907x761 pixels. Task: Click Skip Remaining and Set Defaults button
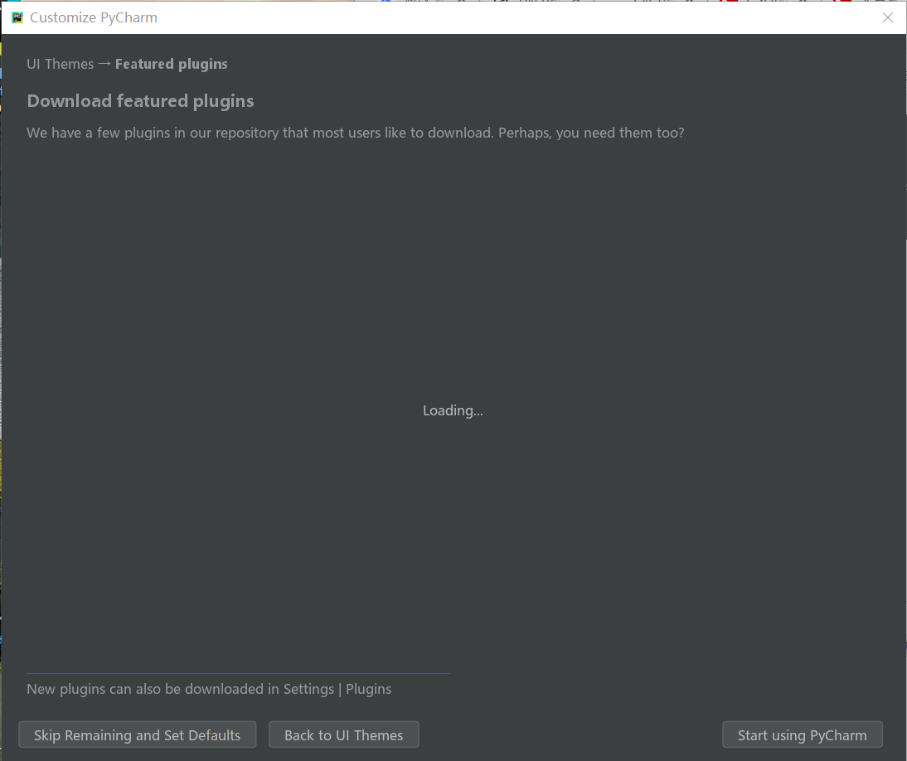pyautogui.click(x=137, y=734)
